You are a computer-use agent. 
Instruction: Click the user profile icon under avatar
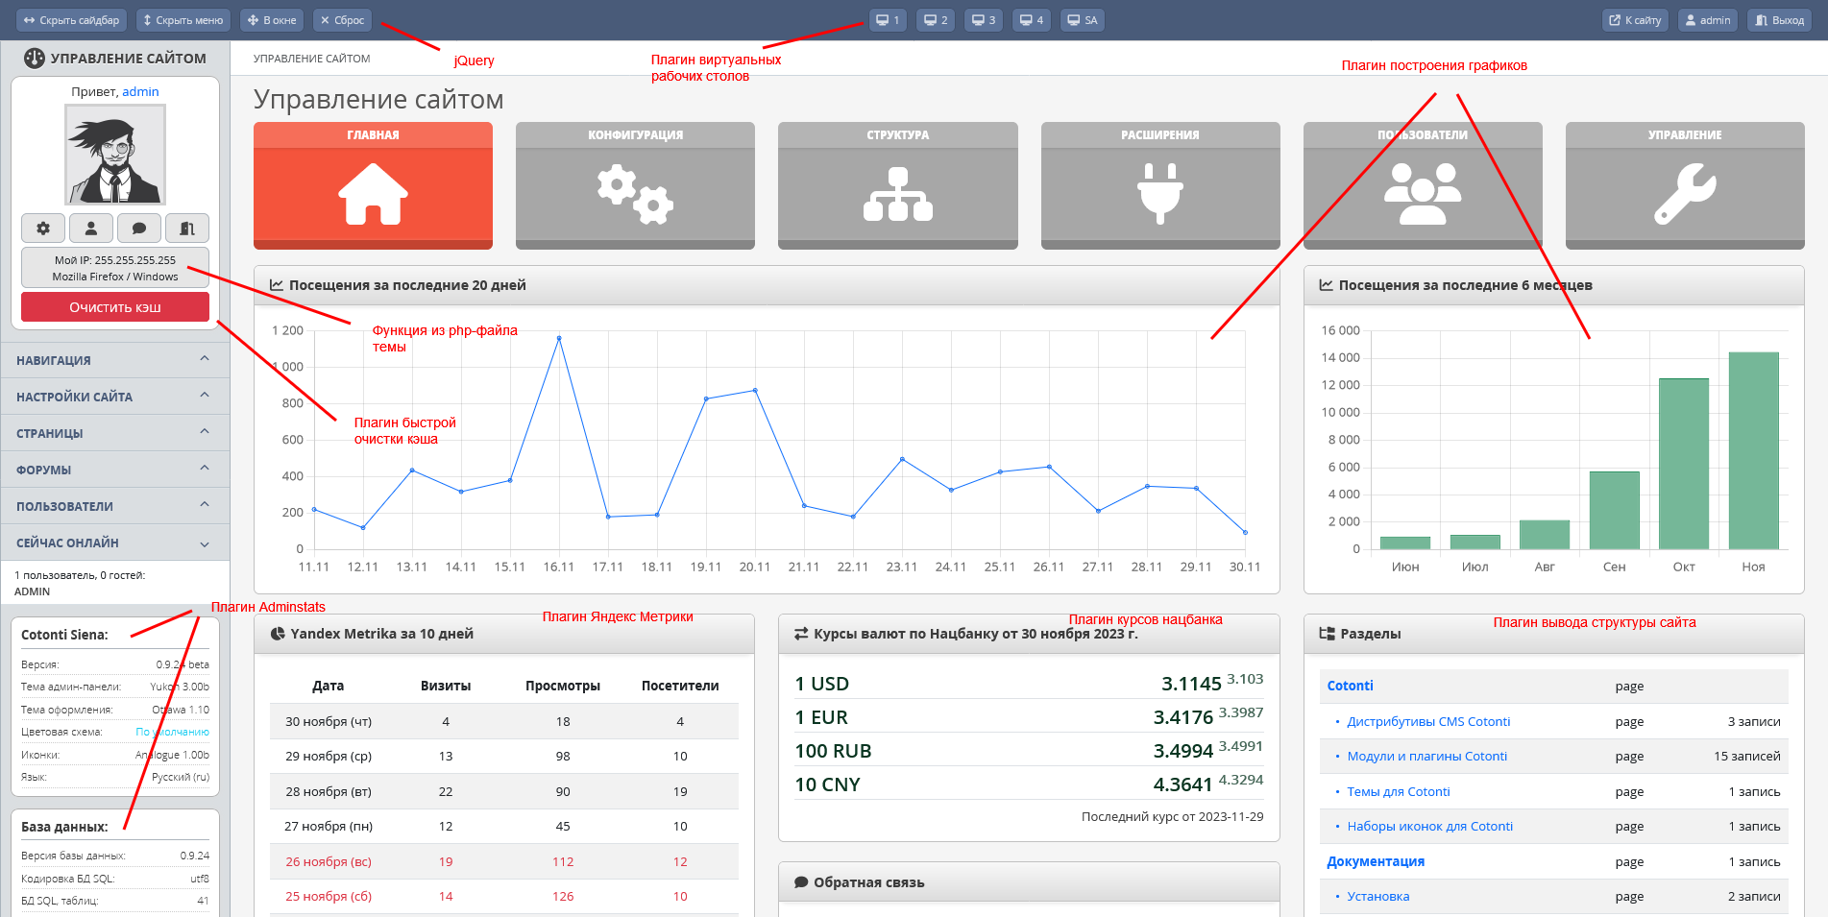pyautogui.click(x=91, y=229)
